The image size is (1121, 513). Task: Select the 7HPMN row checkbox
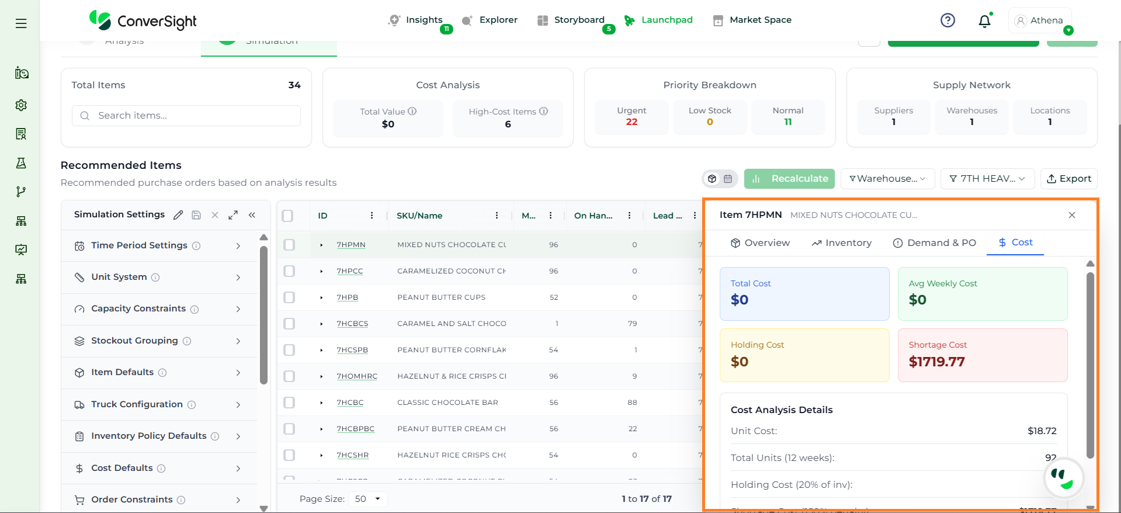(289, 245)
